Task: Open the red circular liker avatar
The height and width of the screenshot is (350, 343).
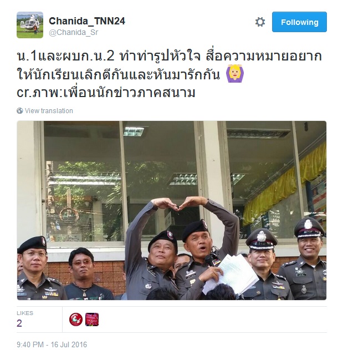Action: coord(76,319)
